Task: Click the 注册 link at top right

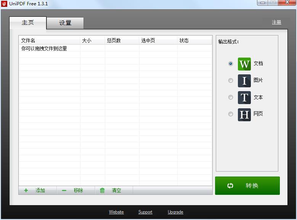Action: pyautogui.click(x=276, y=22)
